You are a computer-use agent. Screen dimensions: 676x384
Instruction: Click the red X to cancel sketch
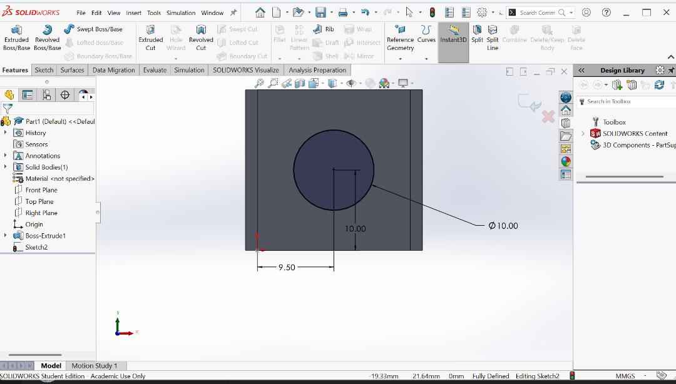click(548, 117)
